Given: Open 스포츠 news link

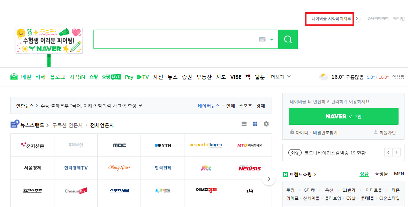Looking at the screenshot, I should (245, 106).
